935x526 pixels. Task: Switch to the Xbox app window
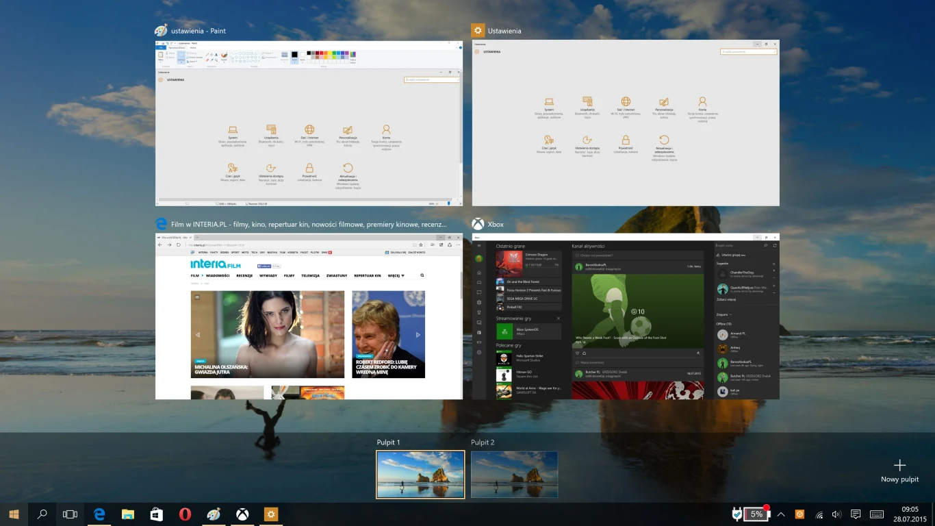[x=626, y=316]
